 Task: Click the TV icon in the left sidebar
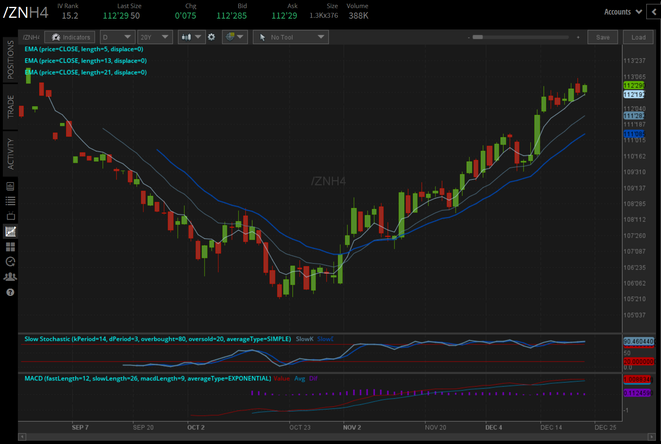[x=11, y=216]
